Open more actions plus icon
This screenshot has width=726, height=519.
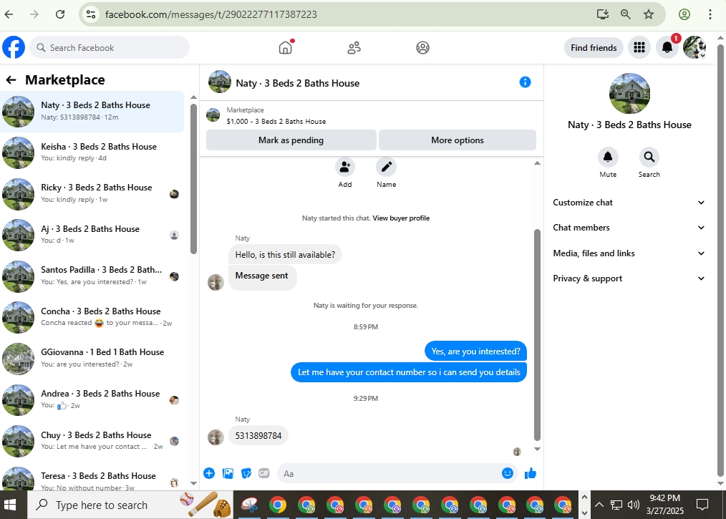(209, 473)
